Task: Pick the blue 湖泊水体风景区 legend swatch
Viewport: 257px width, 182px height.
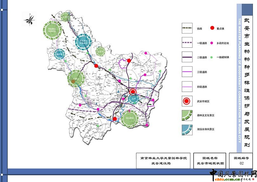Action: 187,130
